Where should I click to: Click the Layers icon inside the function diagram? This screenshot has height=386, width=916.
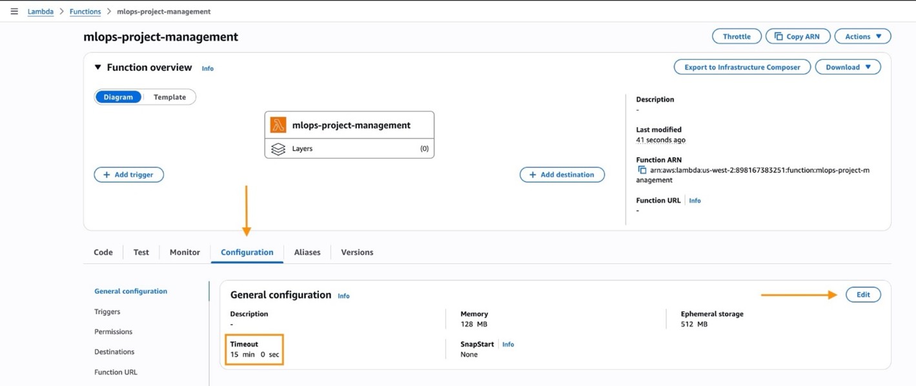coord(278,148)
